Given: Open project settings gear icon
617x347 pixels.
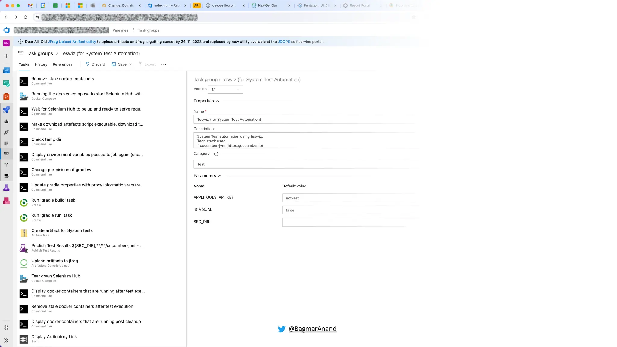Looking at the screenshot, I should pos(6,327).
